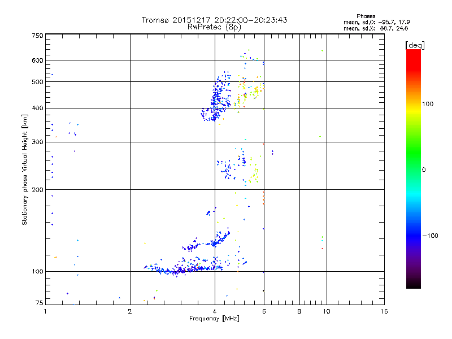
Task: Click y-axis tick label "500"
Action: 37,82
